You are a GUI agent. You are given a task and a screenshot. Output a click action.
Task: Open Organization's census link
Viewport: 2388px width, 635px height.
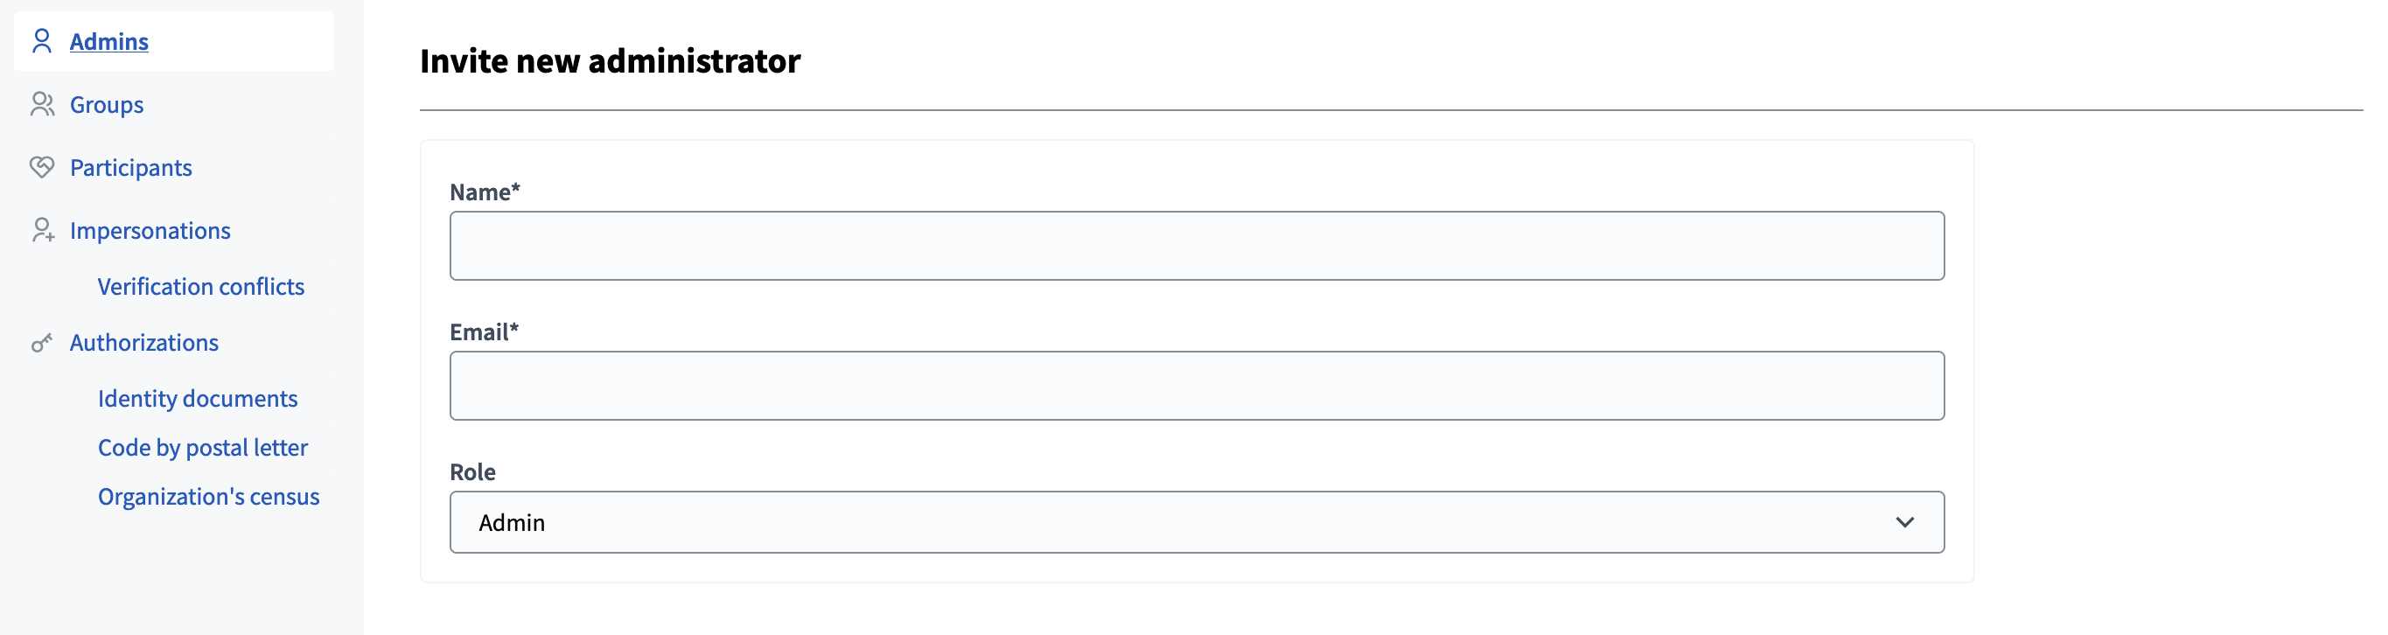[x=208, y=497]
